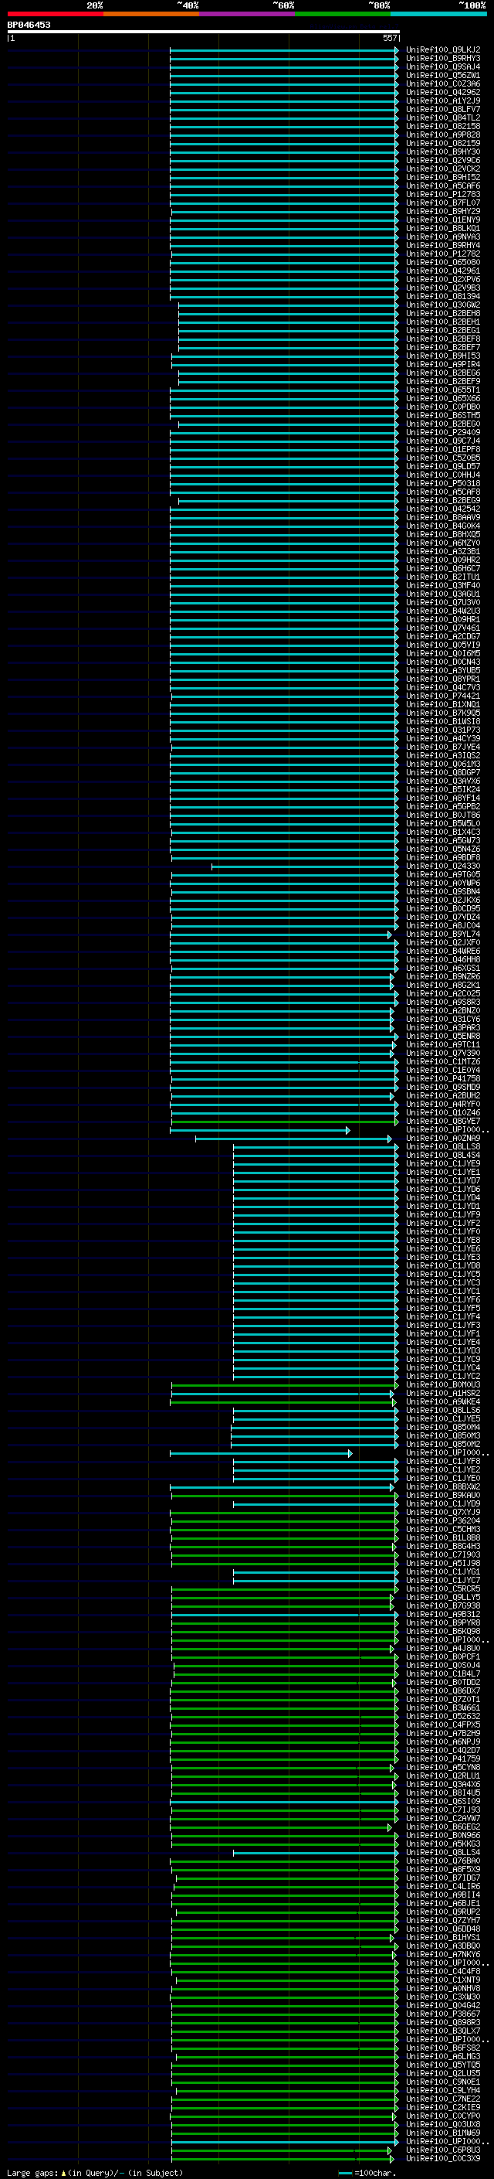Click hit label UniRef100_Q10Z46
This screenshot has height=2179, width=494.
click(443, 1113)
